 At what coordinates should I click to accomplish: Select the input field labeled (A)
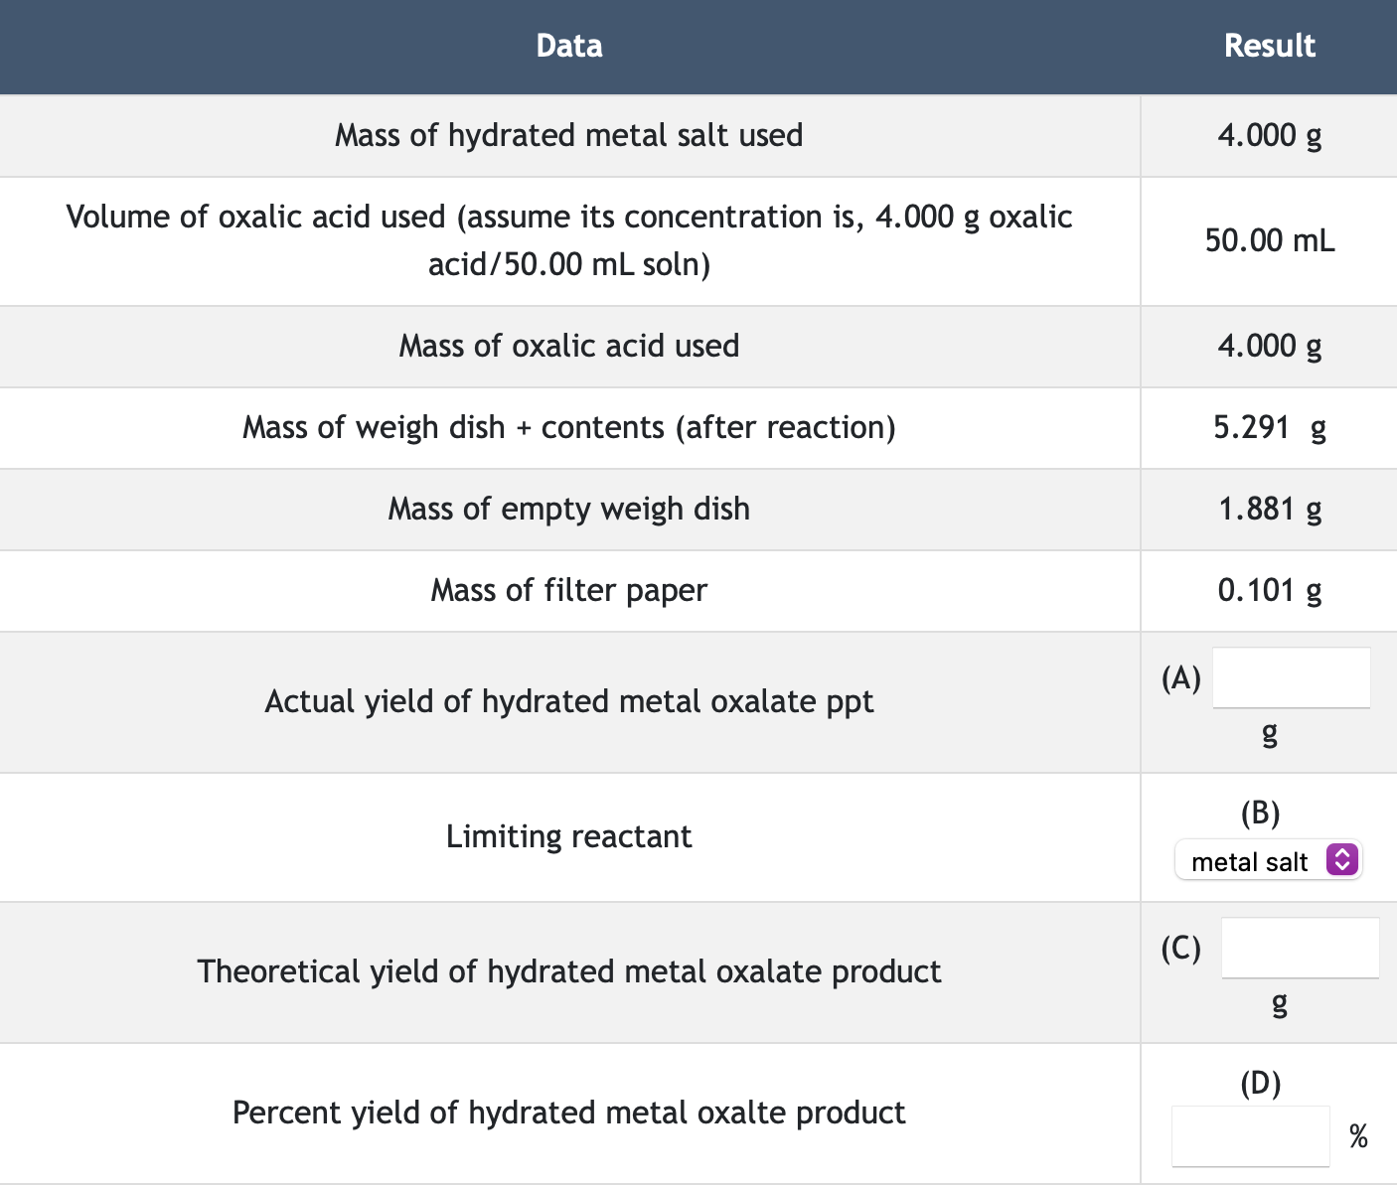pos(1291,677)
